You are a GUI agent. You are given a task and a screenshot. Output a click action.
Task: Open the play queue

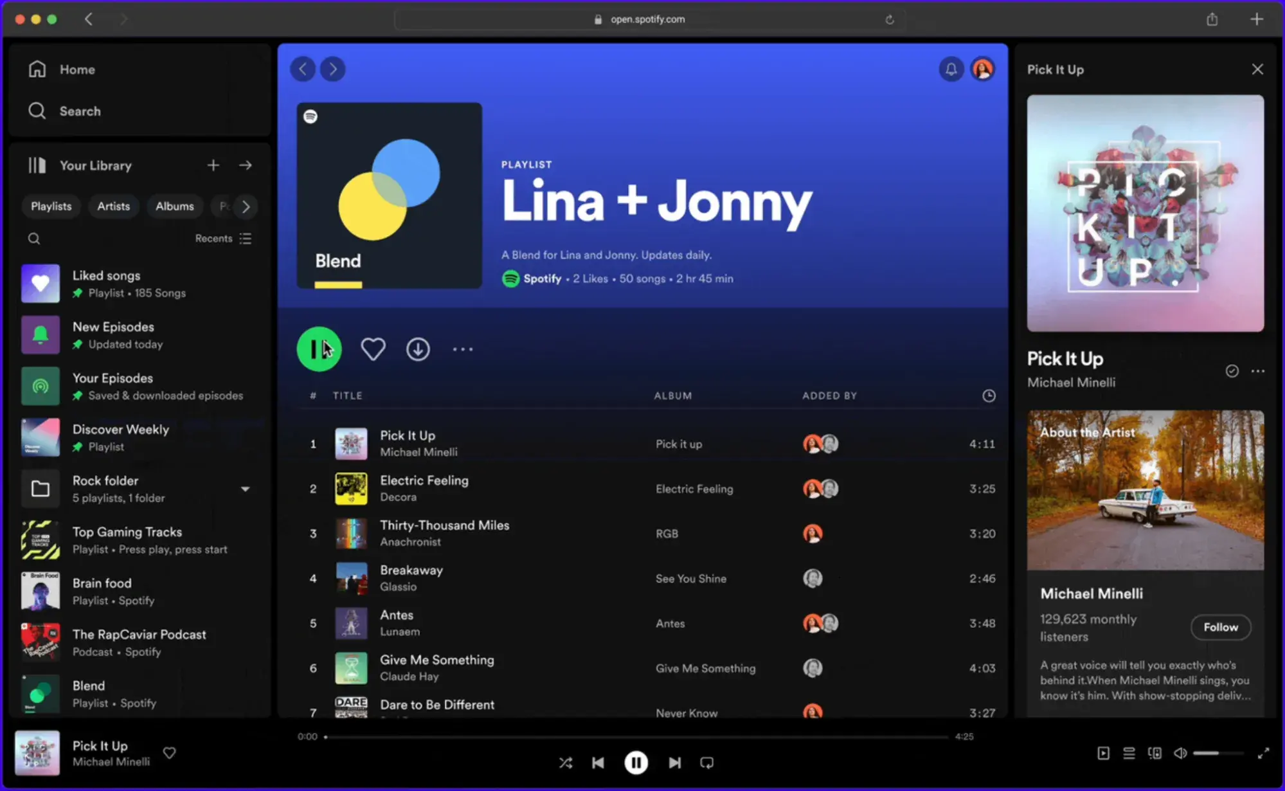1129,753
